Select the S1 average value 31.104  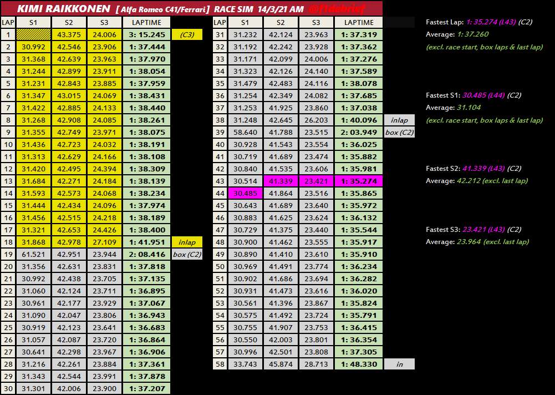coord(469,107)
